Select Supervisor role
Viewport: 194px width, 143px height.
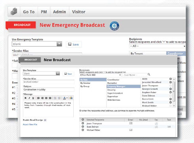(x=124, y=96)
